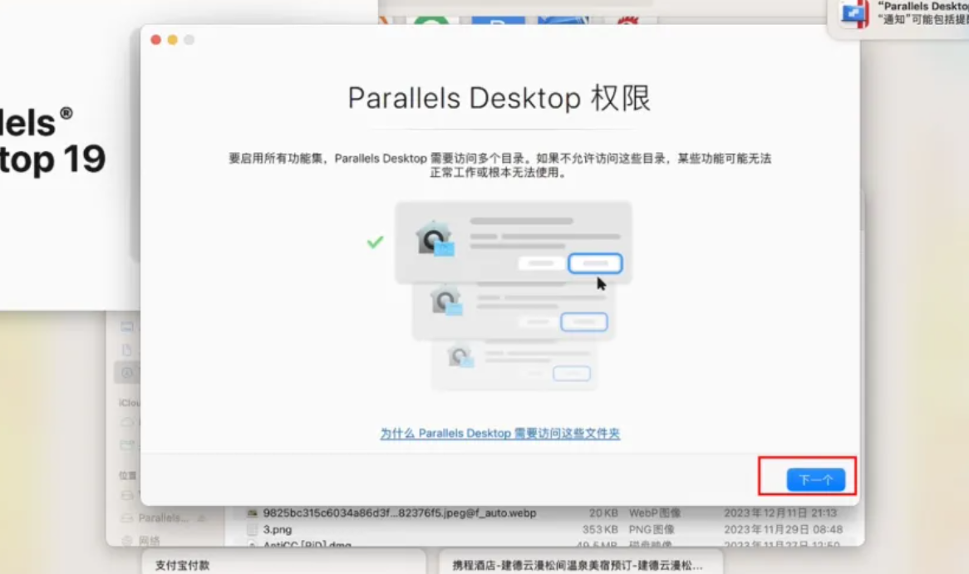This screenshot has width=969, height=574.
Task: Open the 为什么 Parallels Desktop 需要访问这些文件夹 link
Action: 499,433
